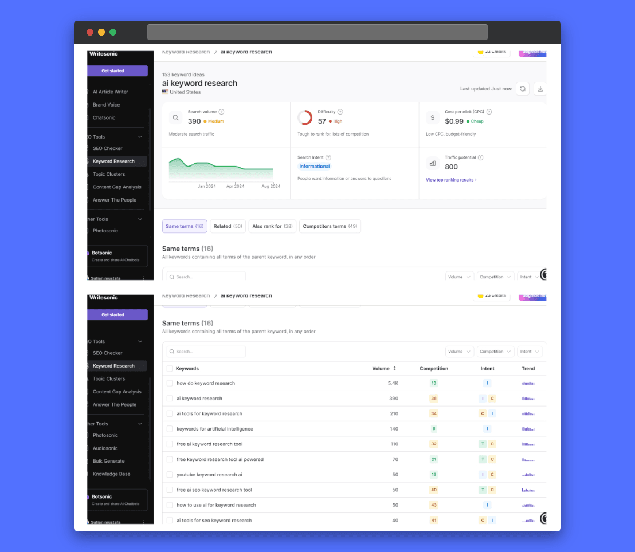Switch to the Same terms (16) tab
The image size is (635, 552).
tap(185, 226)
